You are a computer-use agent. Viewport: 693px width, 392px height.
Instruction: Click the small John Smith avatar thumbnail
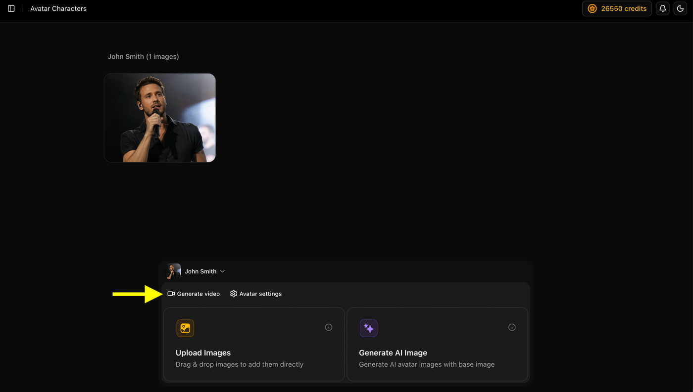pyautogui.click(x=174, y=271)
